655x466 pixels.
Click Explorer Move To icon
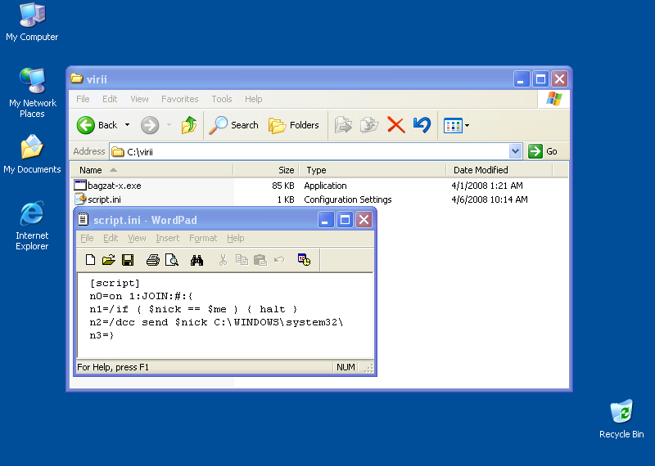(343, 125)
